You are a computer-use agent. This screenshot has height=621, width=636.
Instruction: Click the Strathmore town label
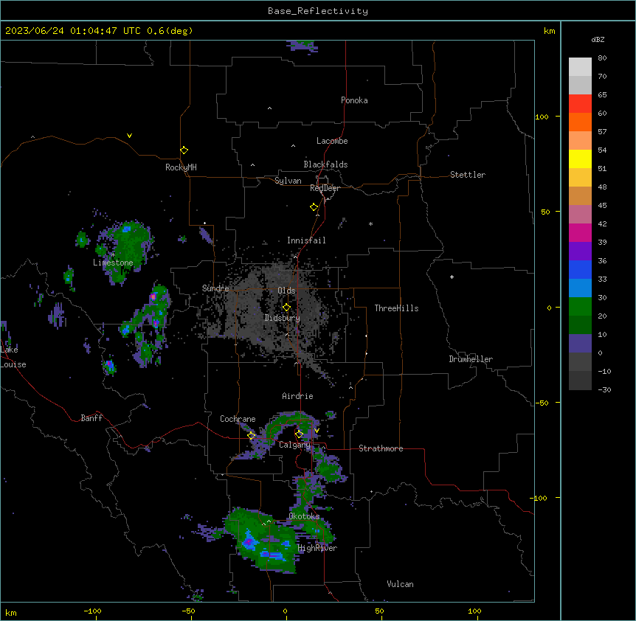click(381, 448)
